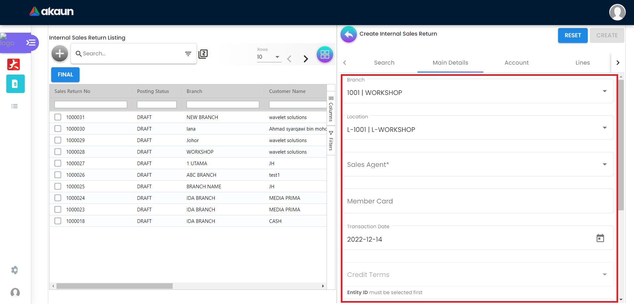Switch to the Account tab
This screenshot has height=304, width=634.
(x=516, y=63)
